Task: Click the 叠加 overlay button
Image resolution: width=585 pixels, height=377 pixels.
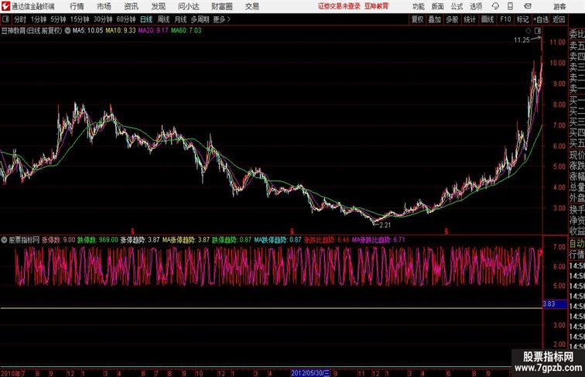Action: click(x=435, y=19)
